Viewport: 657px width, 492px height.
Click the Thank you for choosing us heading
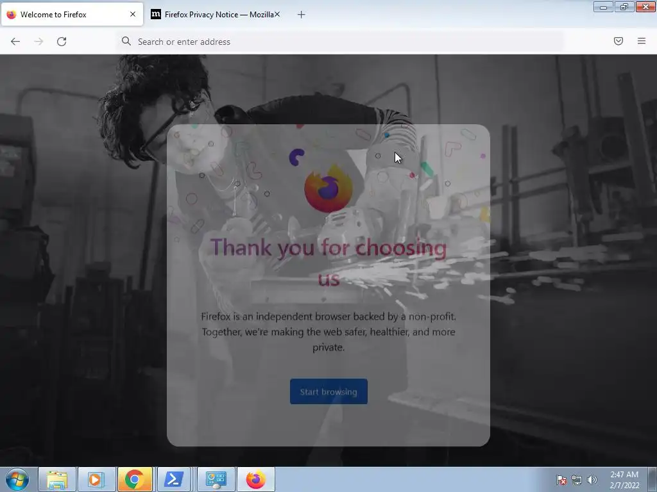point(328,262)
